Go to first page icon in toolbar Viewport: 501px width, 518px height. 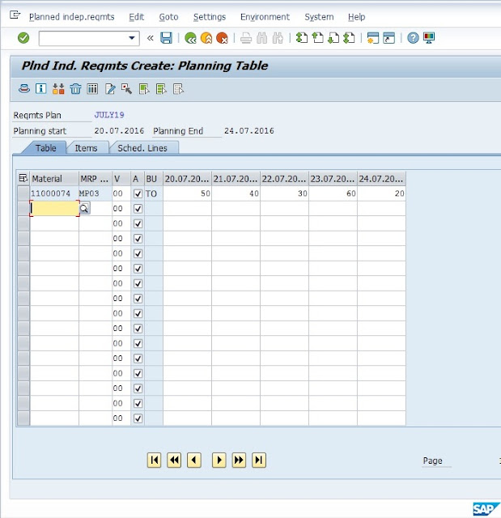pos(302,38)
